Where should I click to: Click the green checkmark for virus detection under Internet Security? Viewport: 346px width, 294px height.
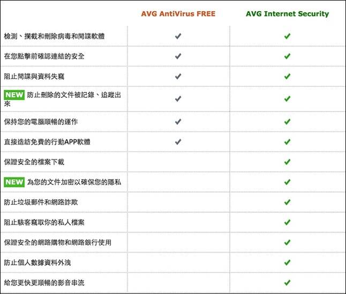pos(287,36)
